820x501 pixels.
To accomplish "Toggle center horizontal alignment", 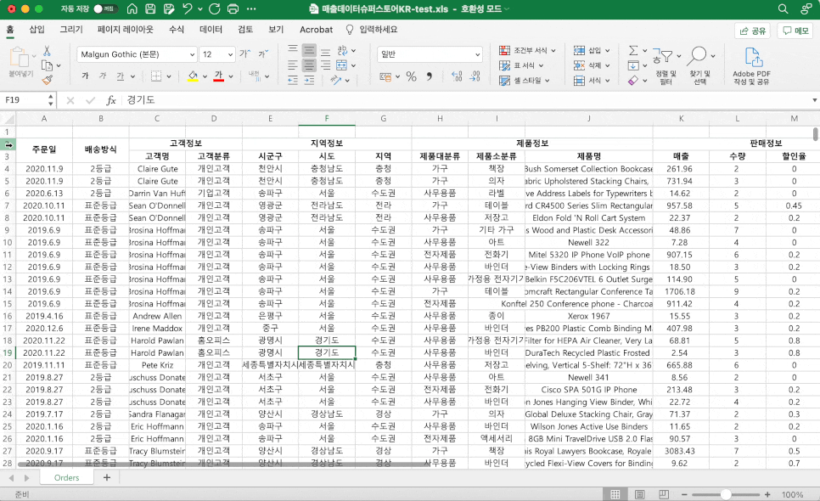I will (309, 65).
